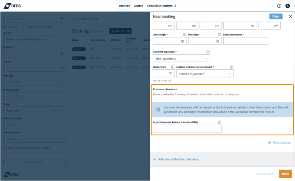
Task: Click Save as draft
Action: tap(265, 174)
